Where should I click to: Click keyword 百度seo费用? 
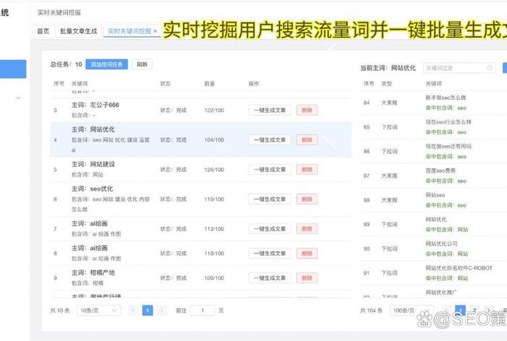[x=440, y=170]
